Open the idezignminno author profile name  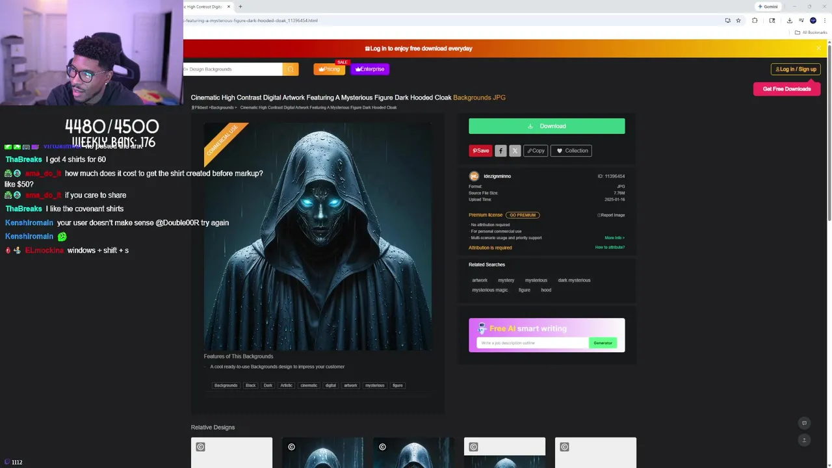pos(497,176)
